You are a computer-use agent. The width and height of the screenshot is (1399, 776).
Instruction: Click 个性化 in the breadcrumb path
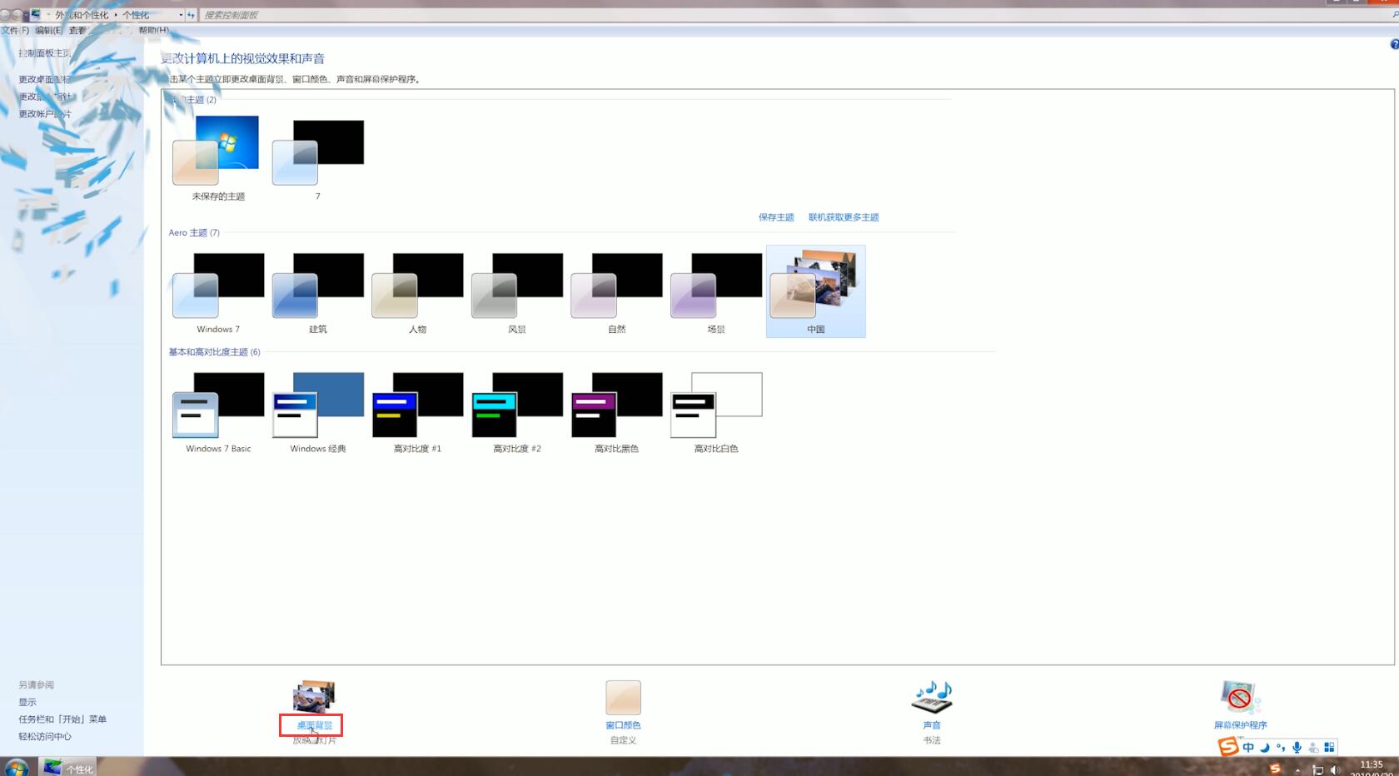[x=136, y=15]
